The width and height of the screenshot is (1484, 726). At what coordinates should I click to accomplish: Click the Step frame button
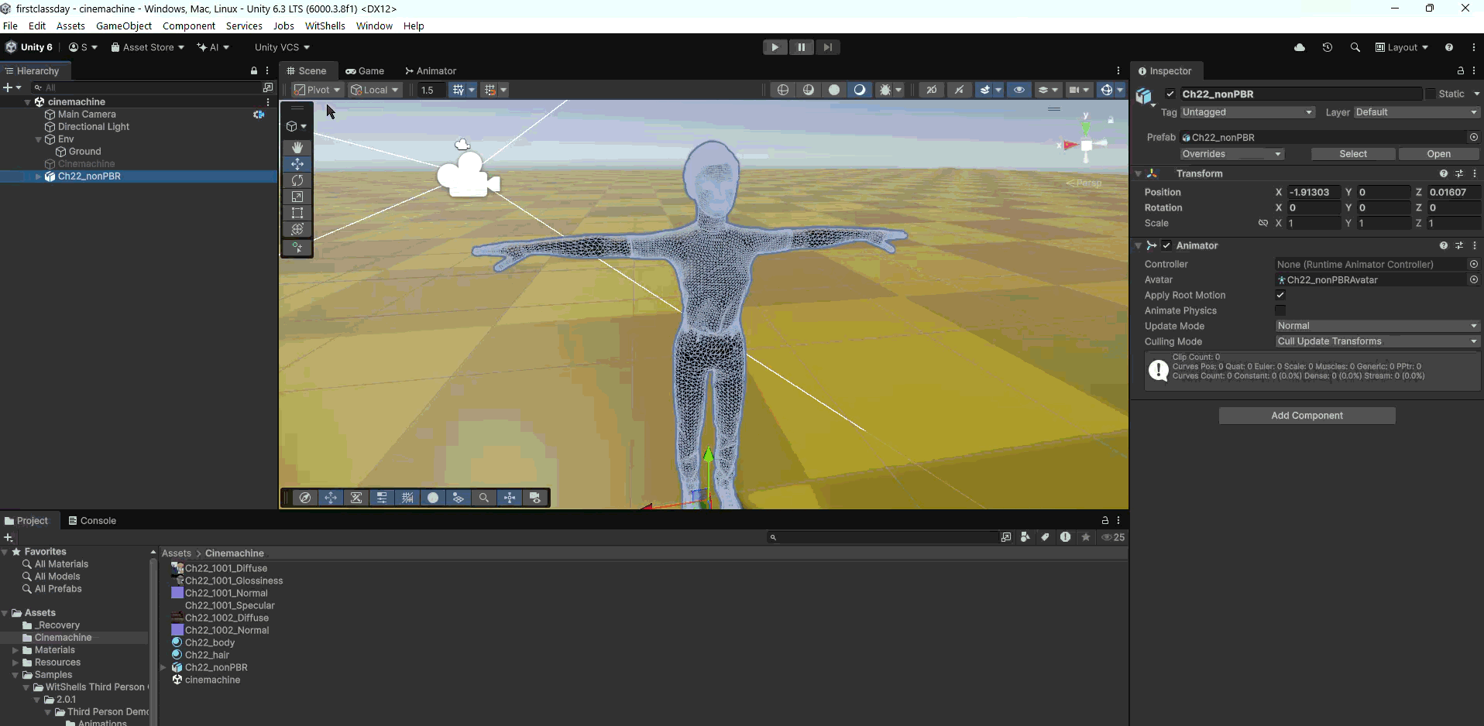(x=828, y=47)
